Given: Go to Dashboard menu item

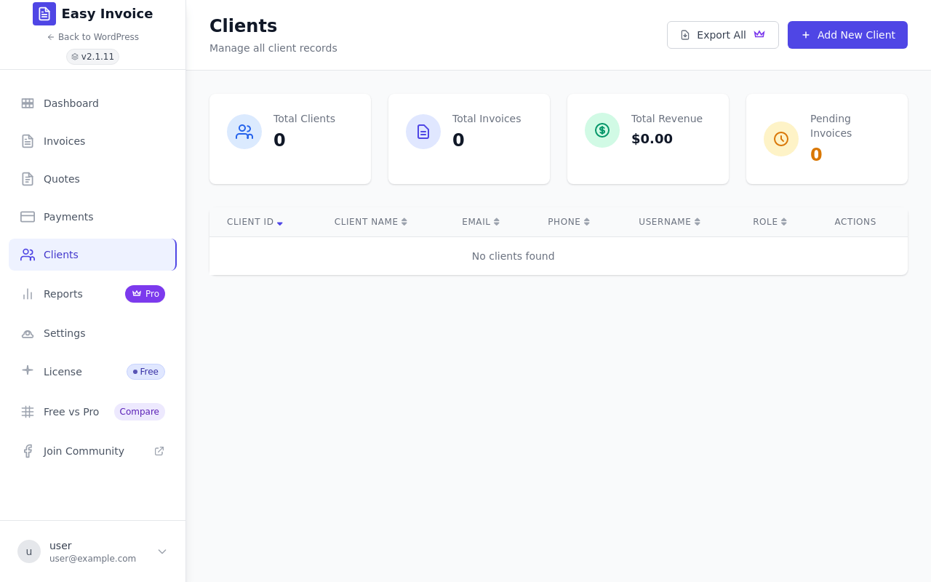Looking at the screenshot, I should click(92, 103).
